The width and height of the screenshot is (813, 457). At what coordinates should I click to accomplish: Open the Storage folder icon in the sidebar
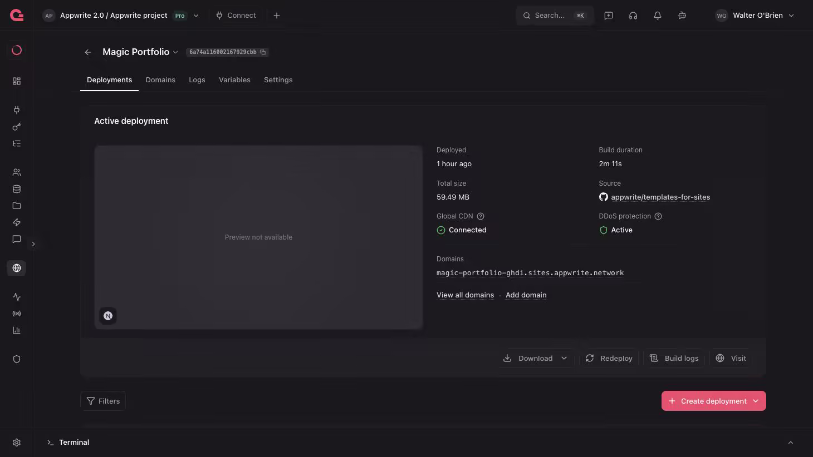pyautogui.click(x=17, y=206)
